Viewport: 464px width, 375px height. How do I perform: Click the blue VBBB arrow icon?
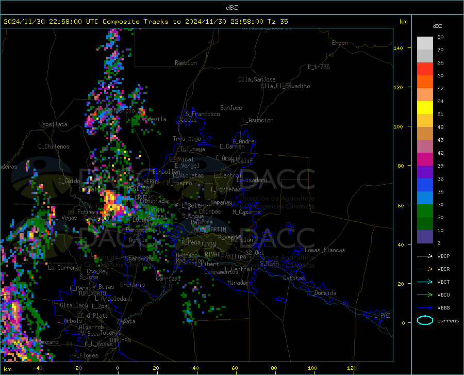(425, 307)
